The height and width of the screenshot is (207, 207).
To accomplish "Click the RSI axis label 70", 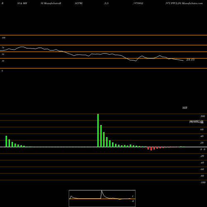I will pos(3,48).
